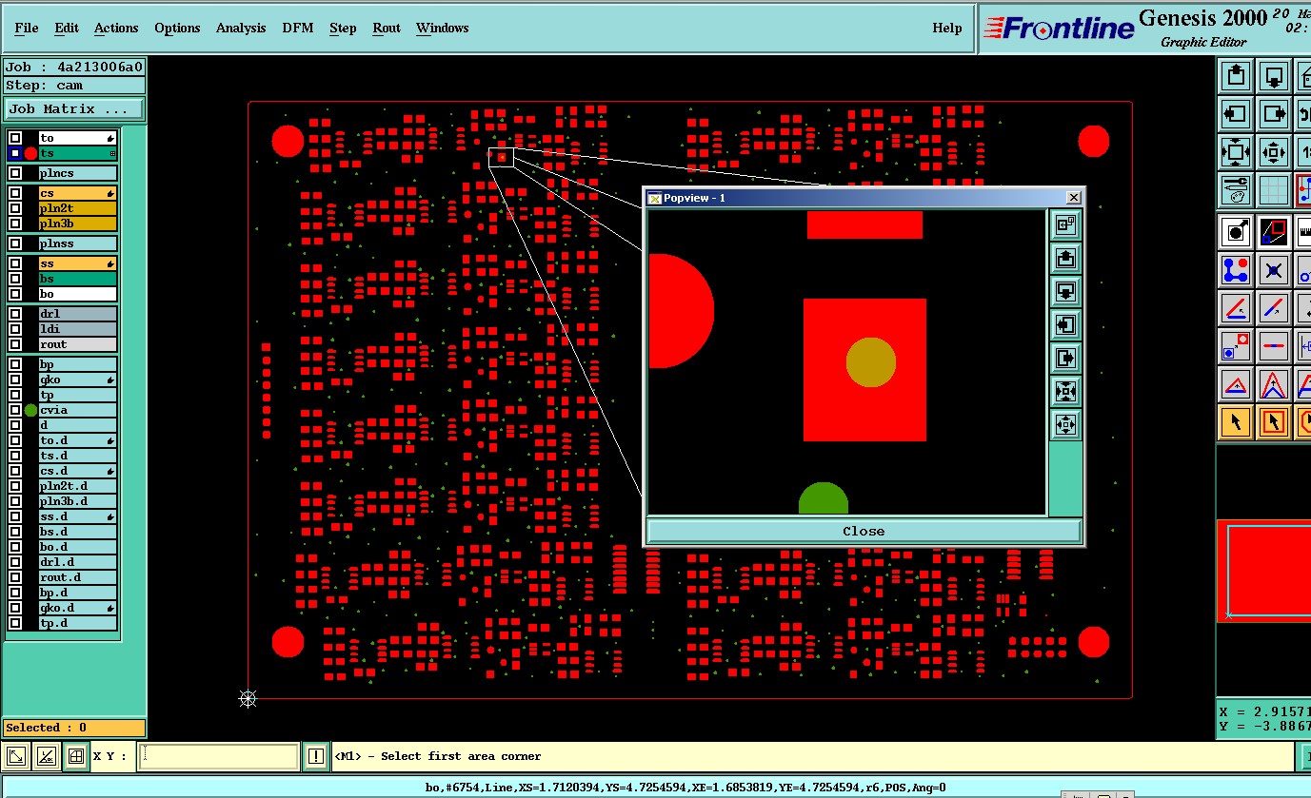
Task: Toggle display checkbox for layer cs
Action: (15, 193)
